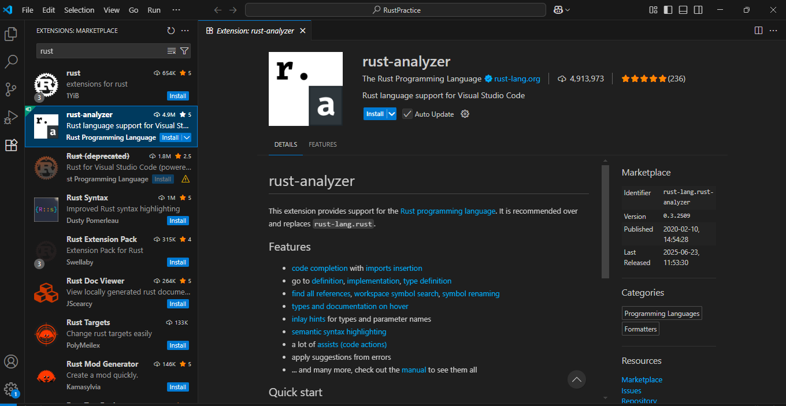
Task: Open Source Control view icon
Action: (x=11, y=89)
